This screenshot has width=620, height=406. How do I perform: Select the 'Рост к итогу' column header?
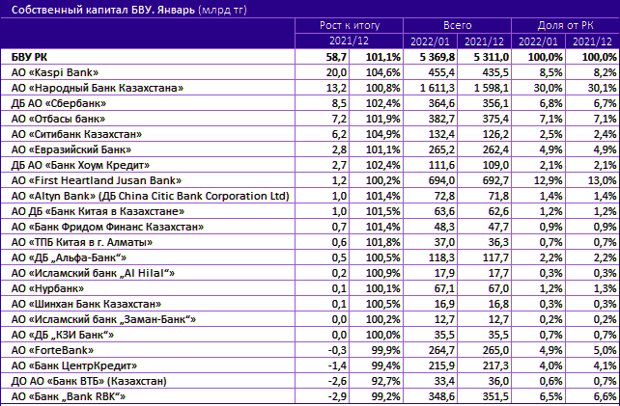click(x=350, y=26)
